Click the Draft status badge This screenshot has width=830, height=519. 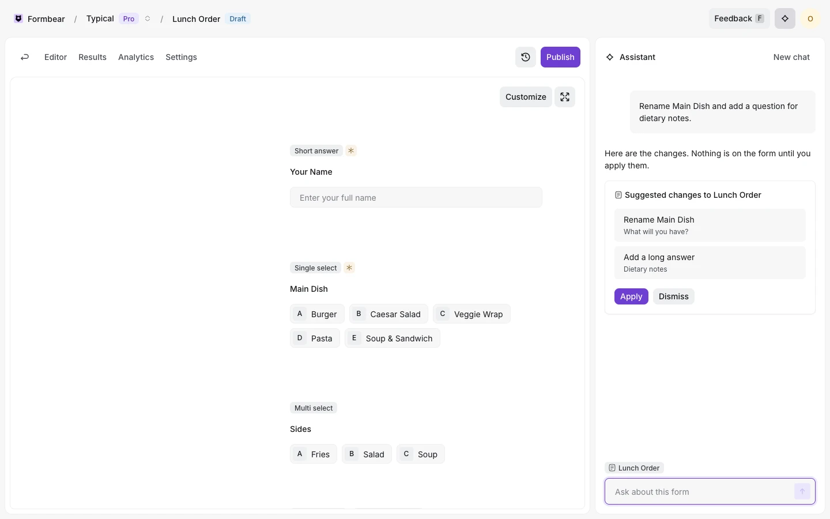237,18
